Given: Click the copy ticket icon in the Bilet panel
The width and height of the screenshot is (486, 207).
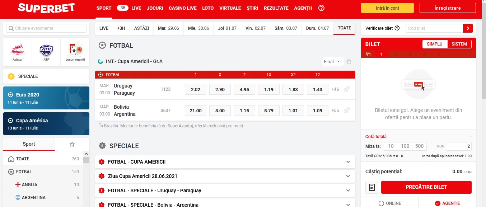Looking at the screenshot, I should (368, 54).
